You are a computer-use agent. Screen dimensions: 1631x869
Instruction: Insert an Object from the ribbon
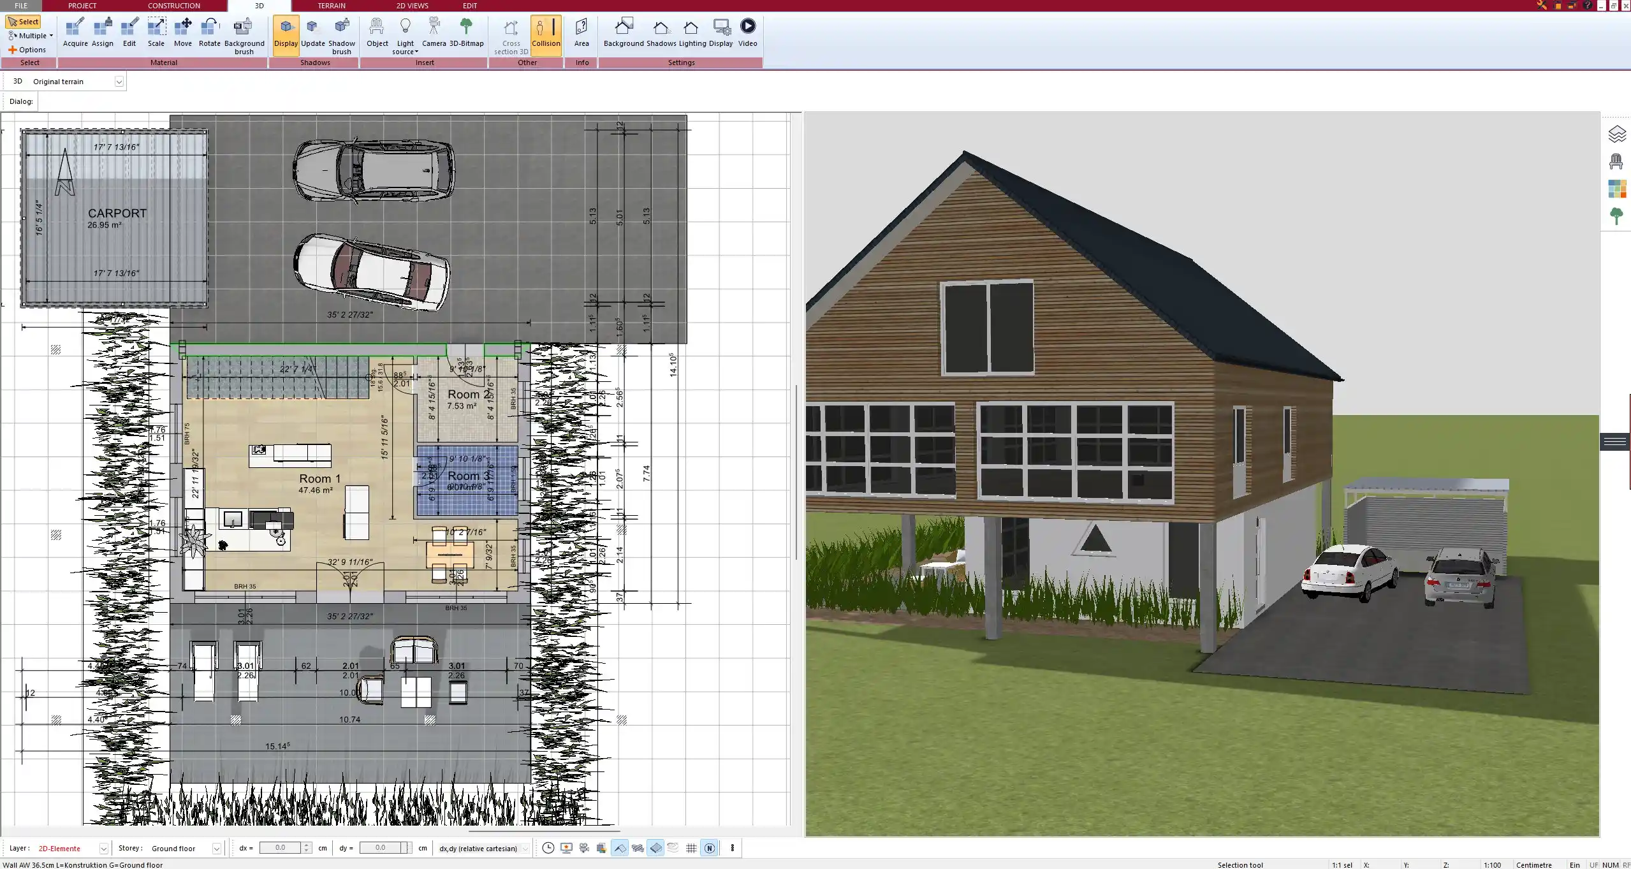click(377, 33)
